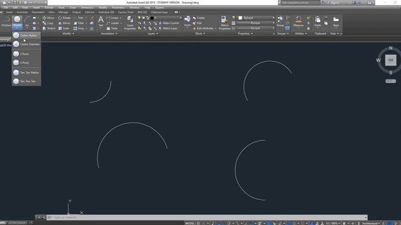Open Layer Properties manager
The height and width of the screenshot is (225, 401).
click(x=130, y=22)
